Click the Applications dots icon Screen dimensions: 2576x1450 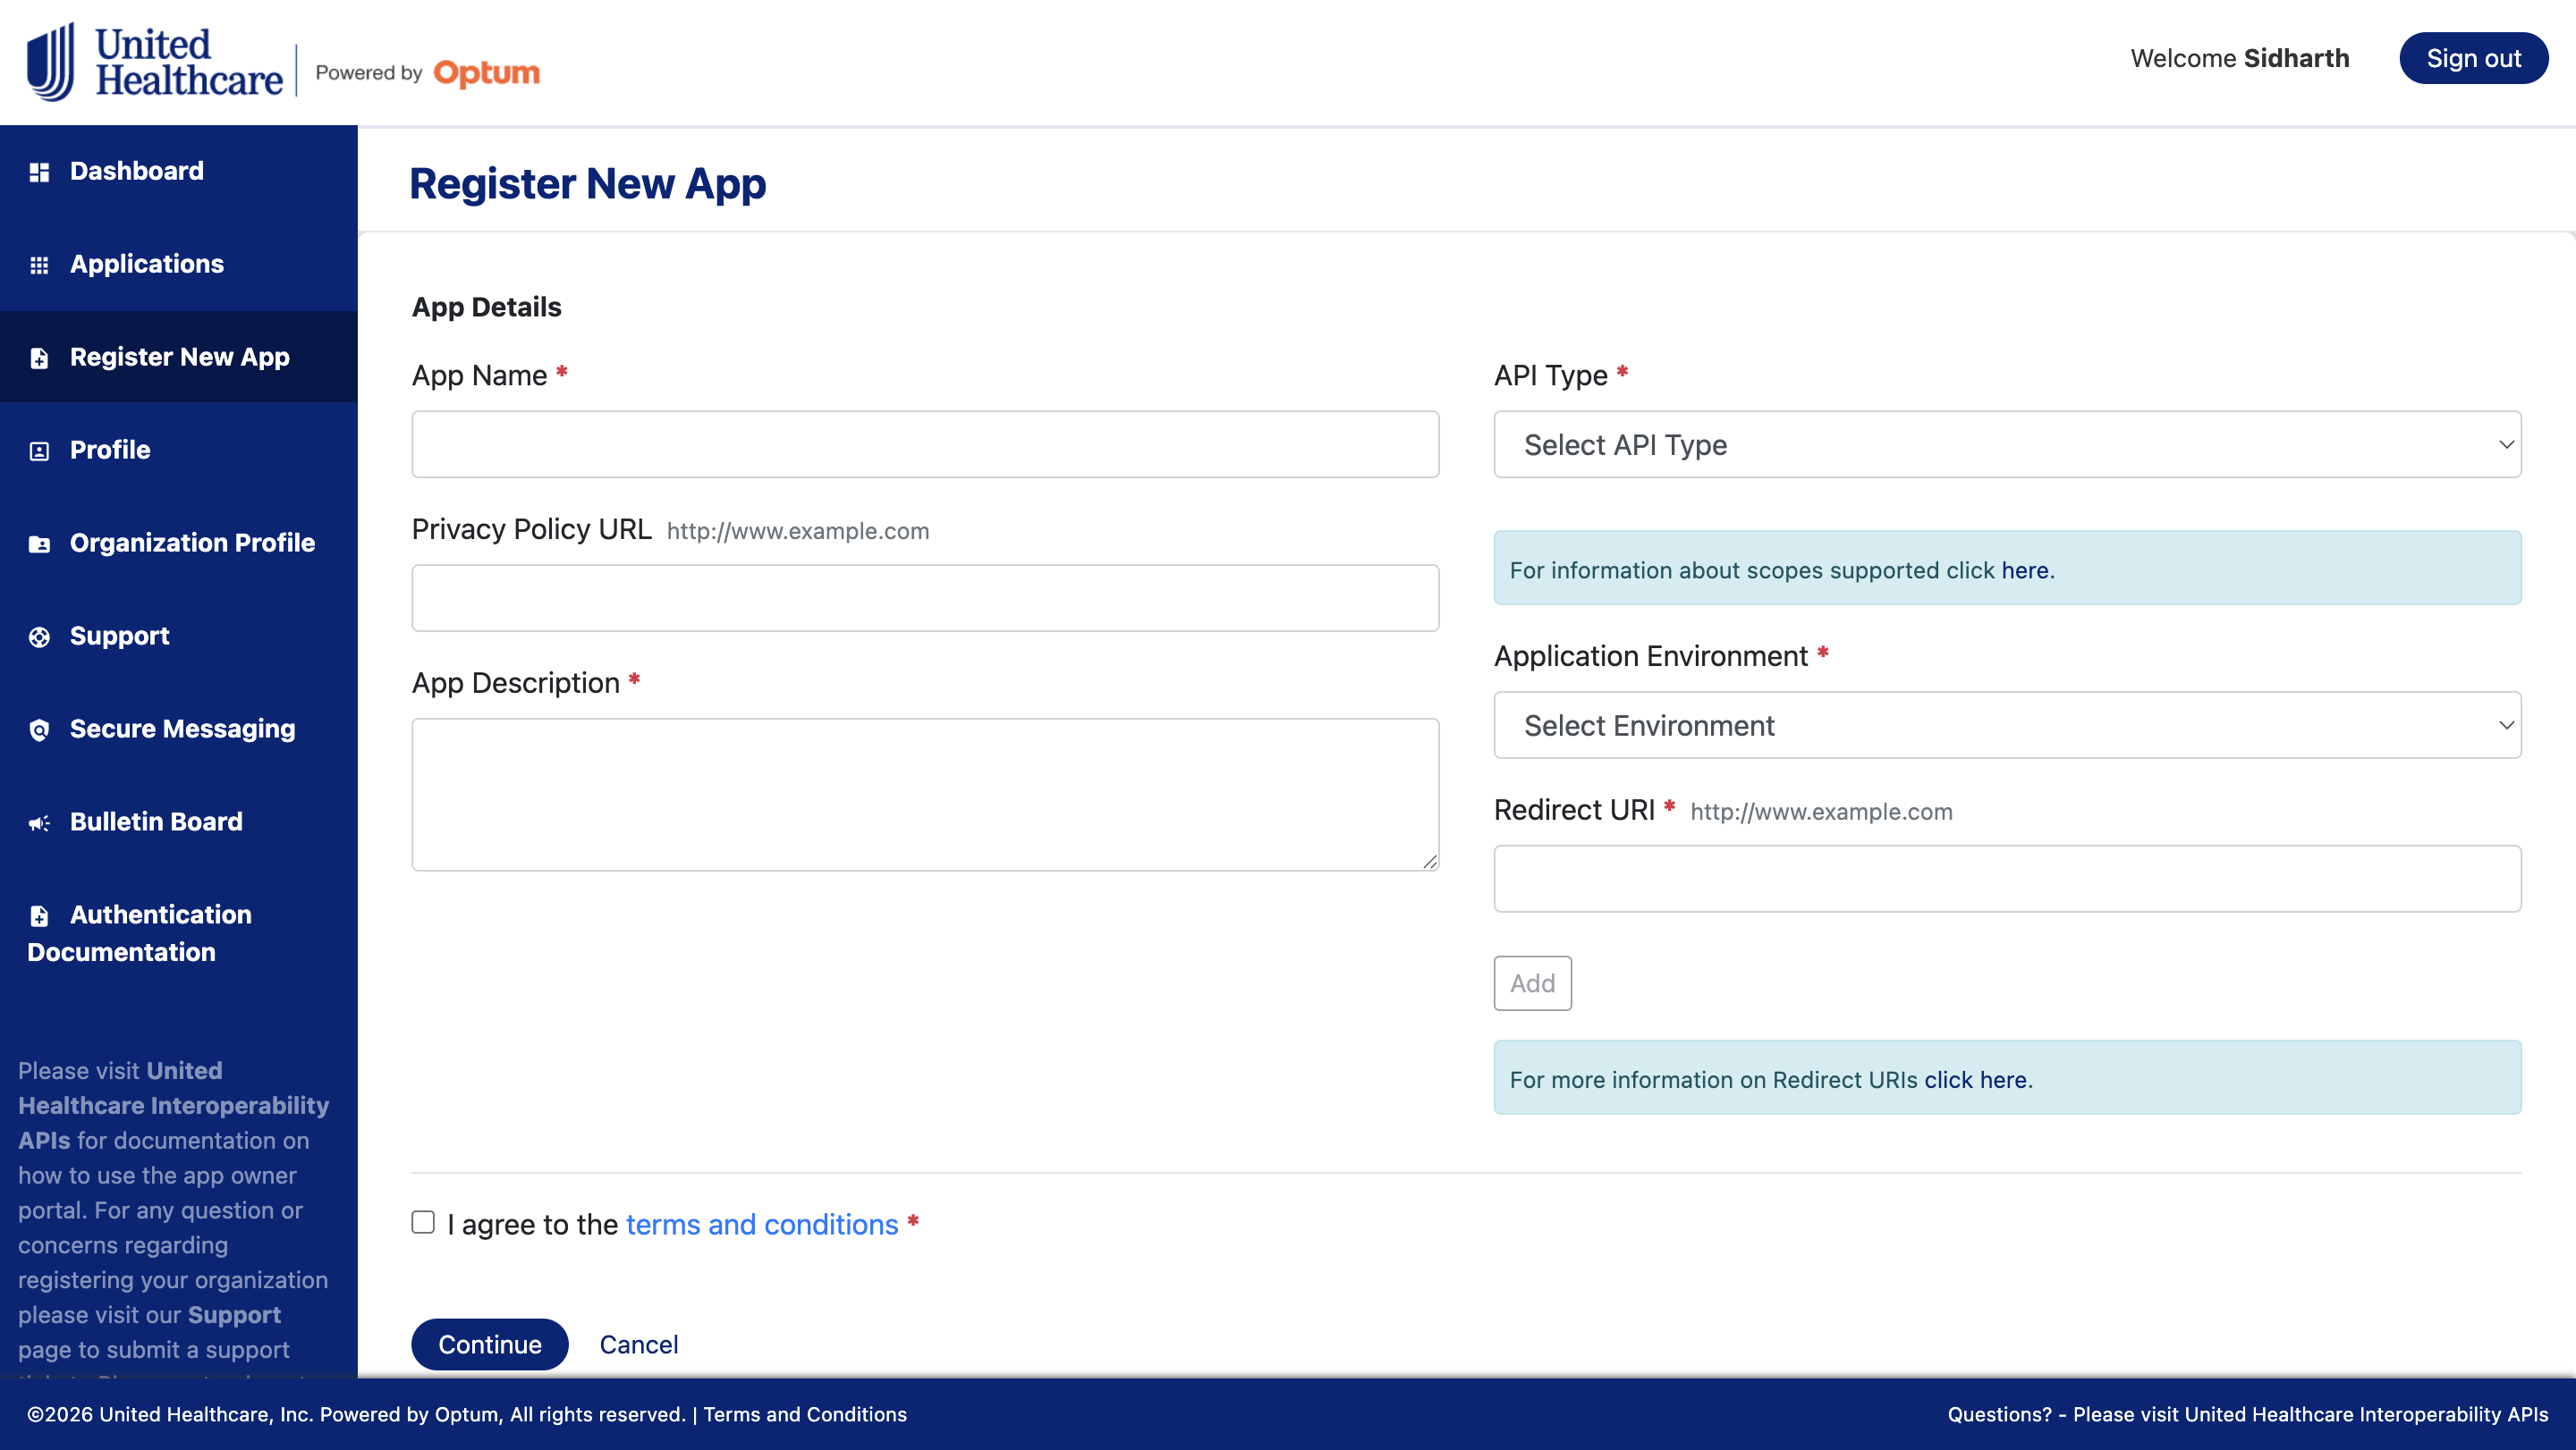(39, 265)
